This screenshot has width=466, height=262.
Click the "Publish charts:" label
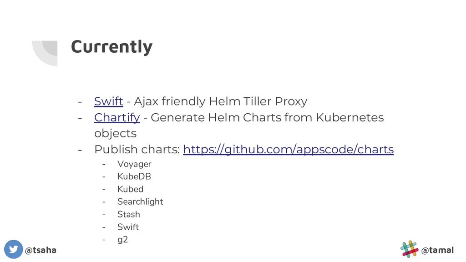point(137,149)
